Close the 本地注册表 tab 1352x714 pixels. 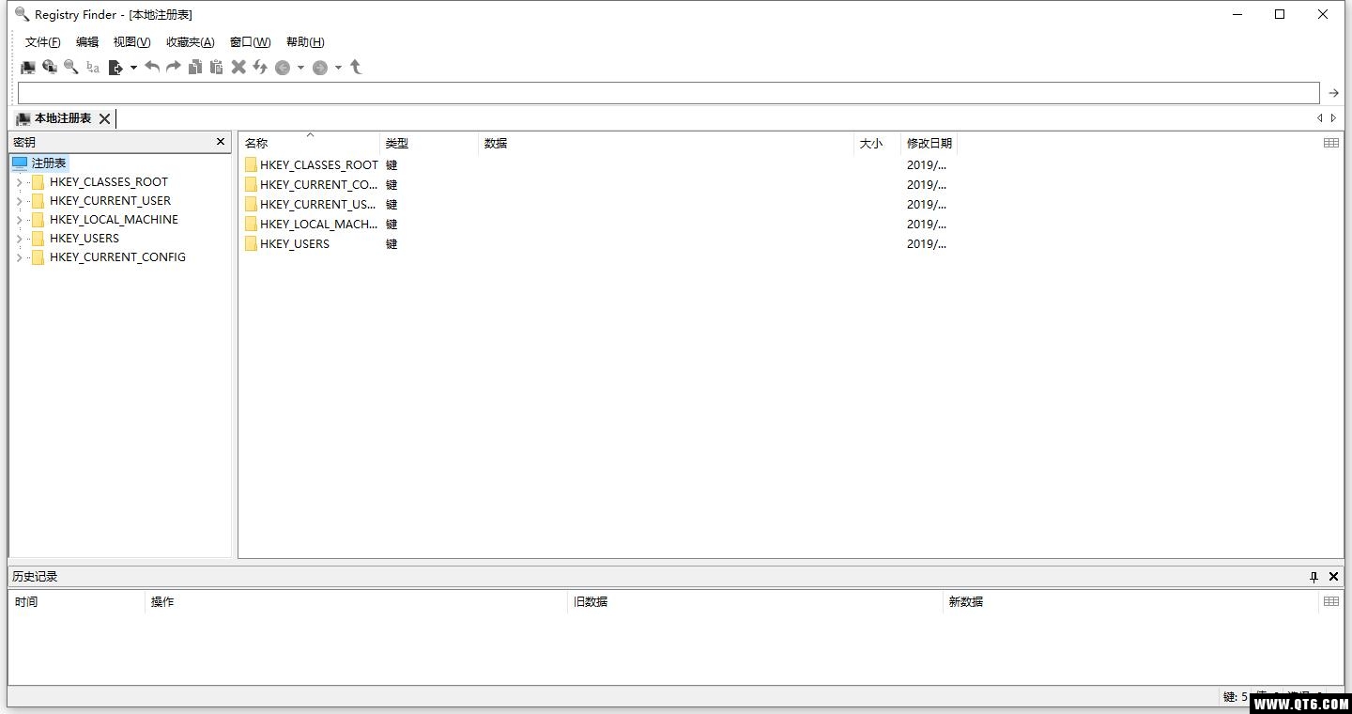tap(104, 118)
